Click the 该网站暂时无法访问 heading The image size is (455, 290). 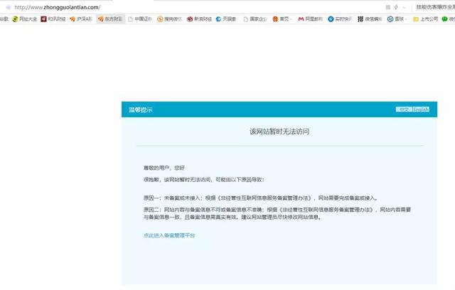pos(279,131)
